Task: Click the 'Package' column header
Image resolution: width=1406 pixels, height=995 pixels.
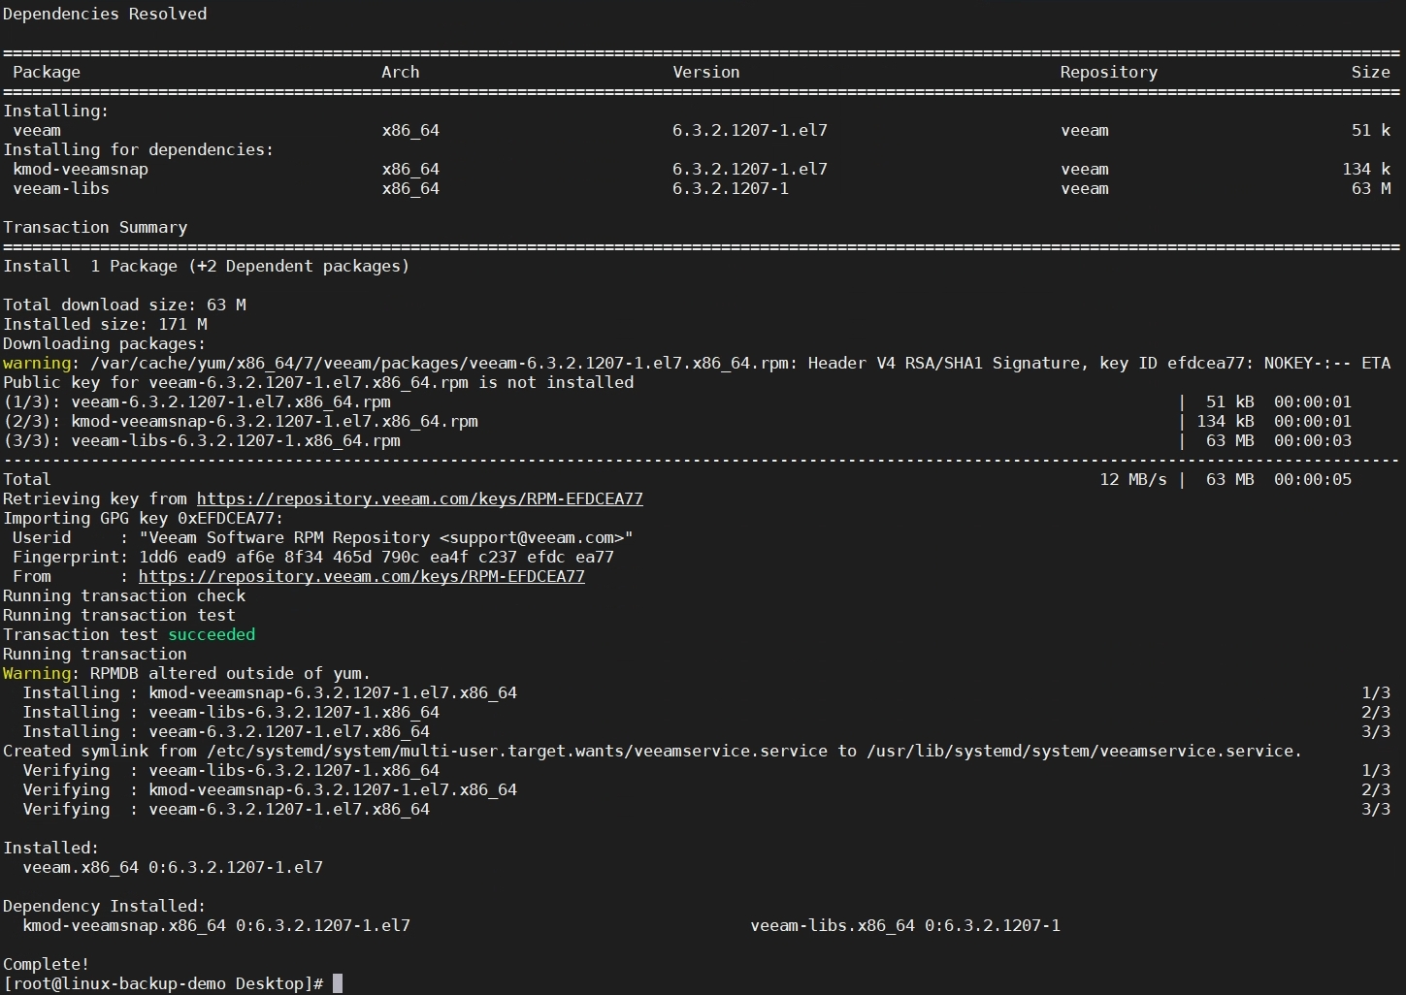Action: click(x=47, y=72)
